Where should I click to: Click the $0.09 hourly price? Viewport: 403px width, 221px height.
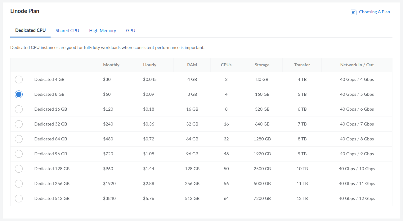point(149,94)
